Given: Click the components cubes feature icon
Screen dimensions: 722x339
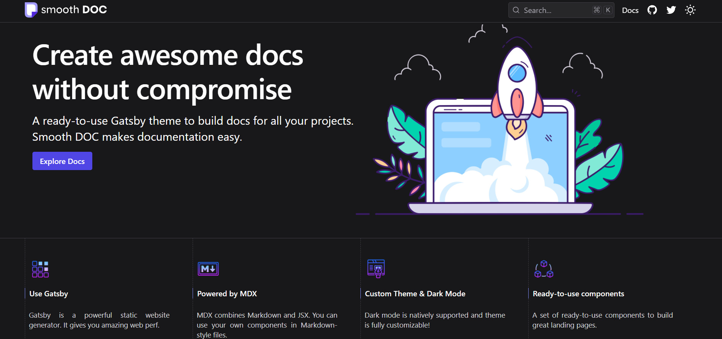Looking at the screenshot, I should (544, 269).
